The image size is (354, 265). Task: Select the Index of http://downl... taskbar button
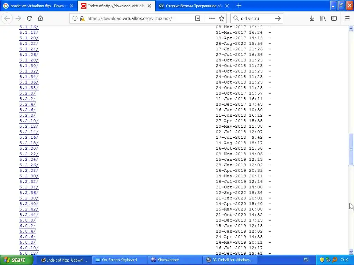pyautogui.click(x=64, y=260)
